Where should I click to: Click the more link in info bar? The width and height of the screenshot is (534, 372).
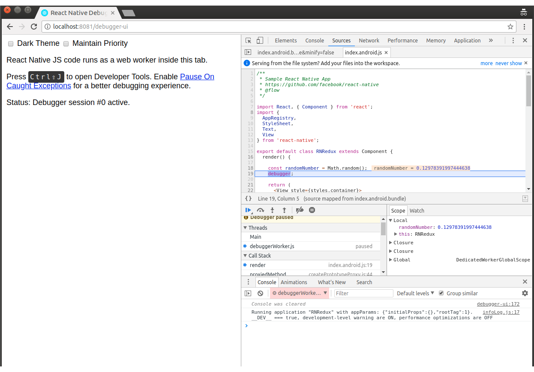click(x=486, y=63)
